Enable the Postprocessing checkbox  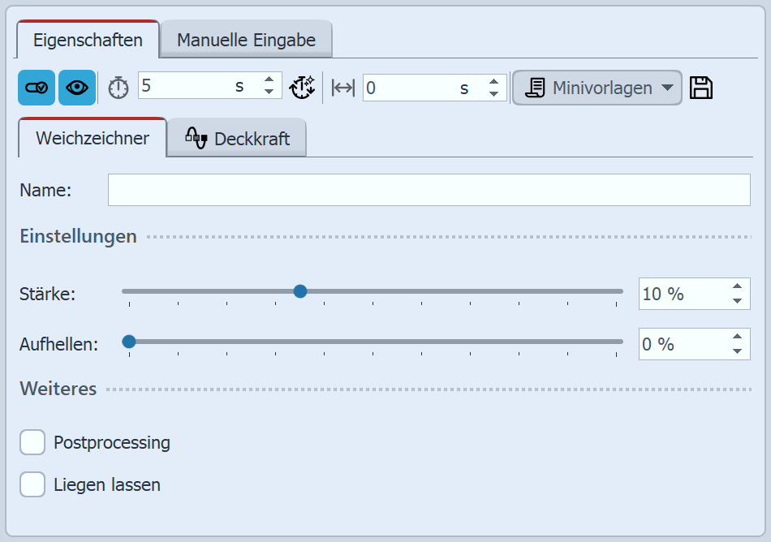[x=32, y=443]
